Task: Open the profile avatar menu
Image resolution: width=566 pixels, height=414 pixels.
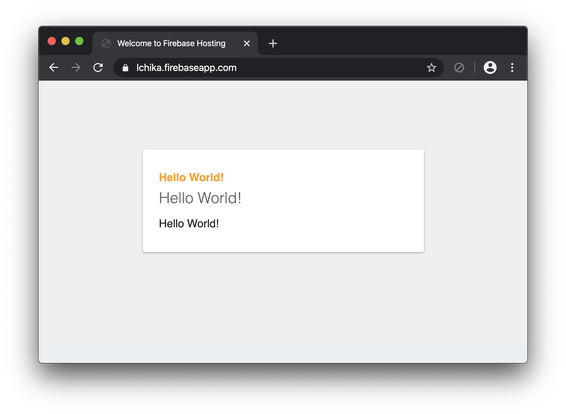Action: coord(490,68)
